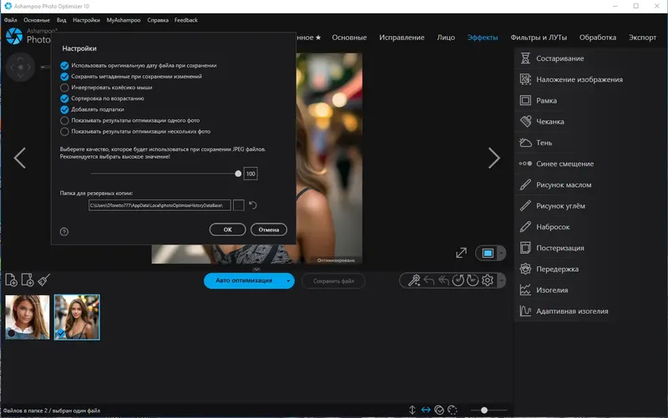Enable results for single photo optimization
This screenshot has height=418, width=668.
(64, 120)
